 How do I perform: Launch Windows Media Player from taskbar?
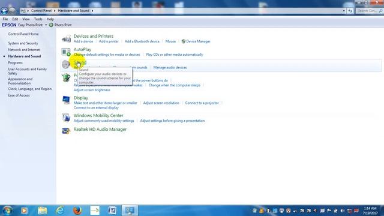click(25, 211)
